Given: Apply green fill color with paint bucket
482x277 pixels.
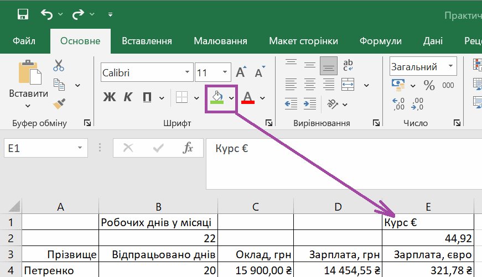Looking at the screenshot, I should (x=217, y=97).
